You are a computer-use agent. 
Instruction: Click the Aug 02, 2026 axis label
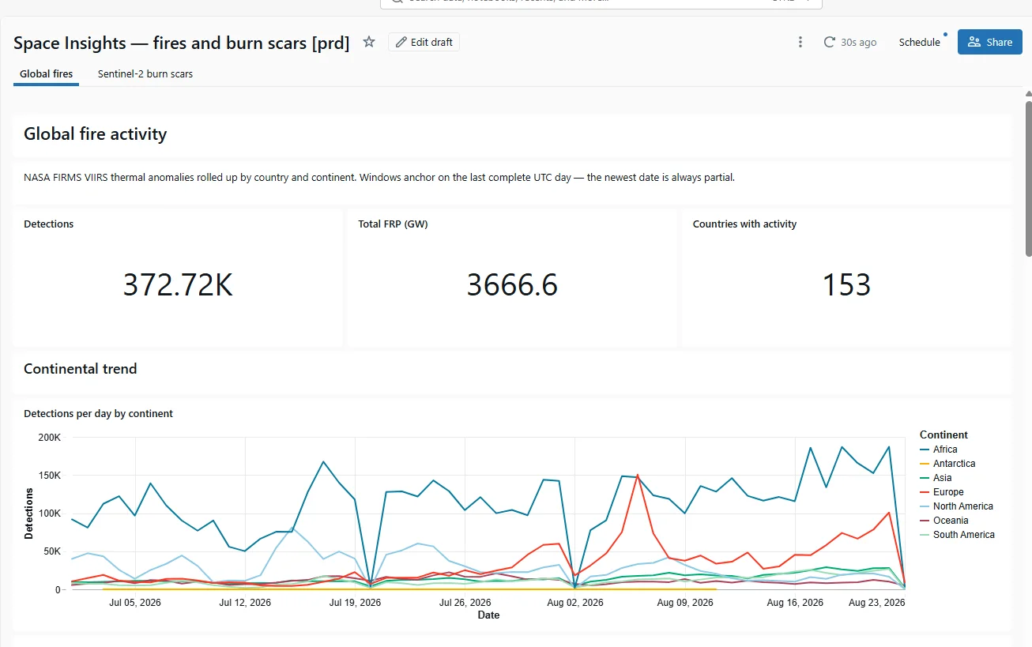pyautogui.click(x=576, y=603)
